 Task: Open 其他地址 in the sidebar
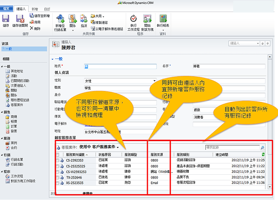pos(14,71)
